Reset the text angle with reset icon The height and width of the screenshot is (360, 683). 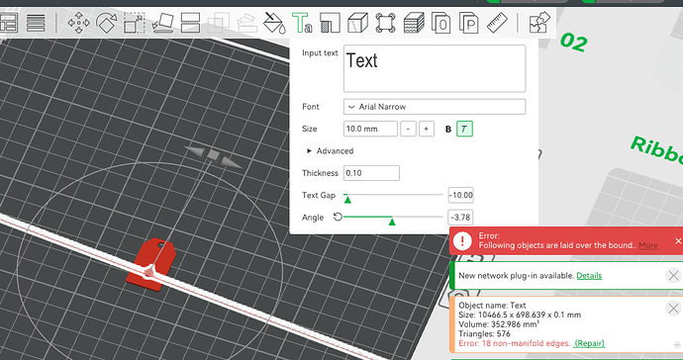tap(338, 217)
